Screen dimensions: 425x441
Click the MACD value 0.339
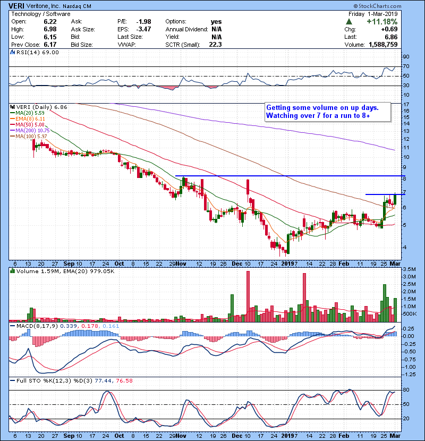[69, 326]
